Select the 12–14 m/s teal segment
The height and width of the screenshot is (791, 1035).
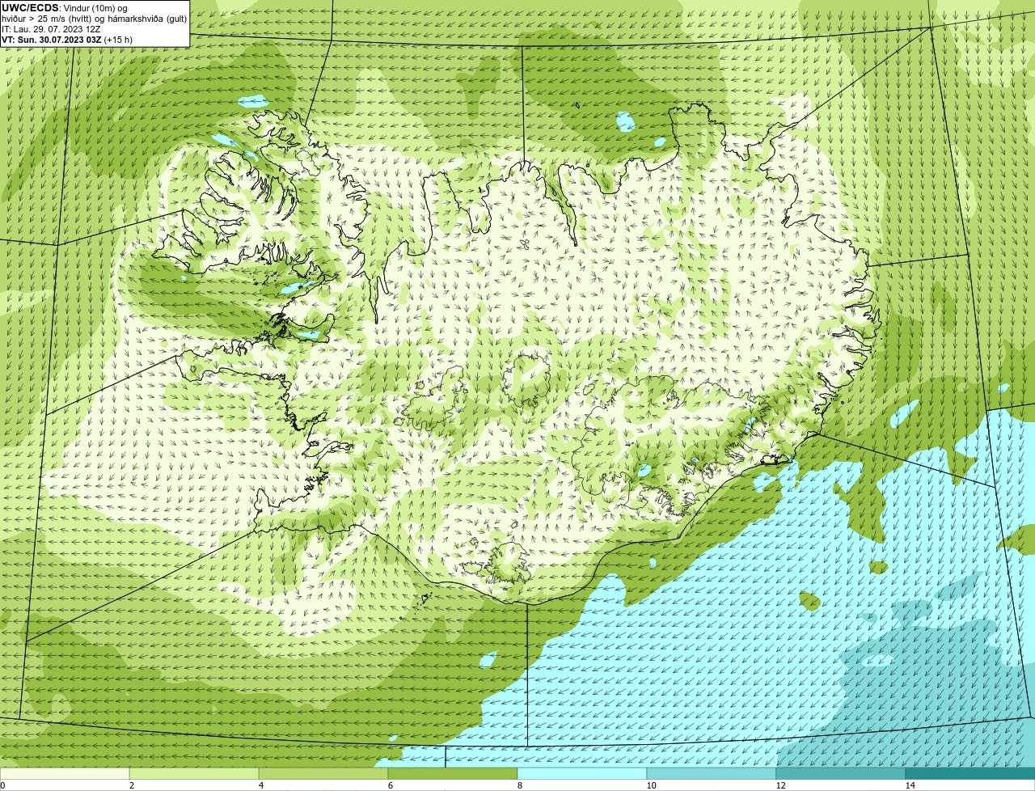[x=841, y=774]
